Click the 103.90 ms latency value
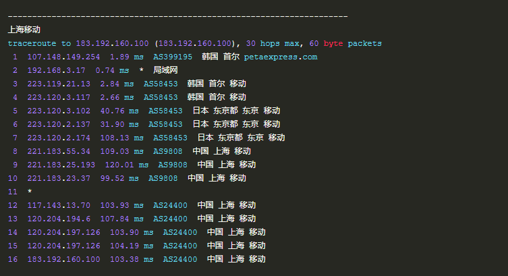This screenshot has height=276, width=508. point(132,232)
